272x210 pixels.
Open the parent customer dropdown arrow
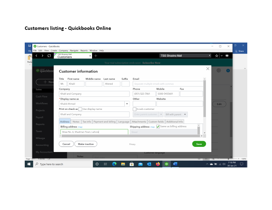tap(161, 114)
